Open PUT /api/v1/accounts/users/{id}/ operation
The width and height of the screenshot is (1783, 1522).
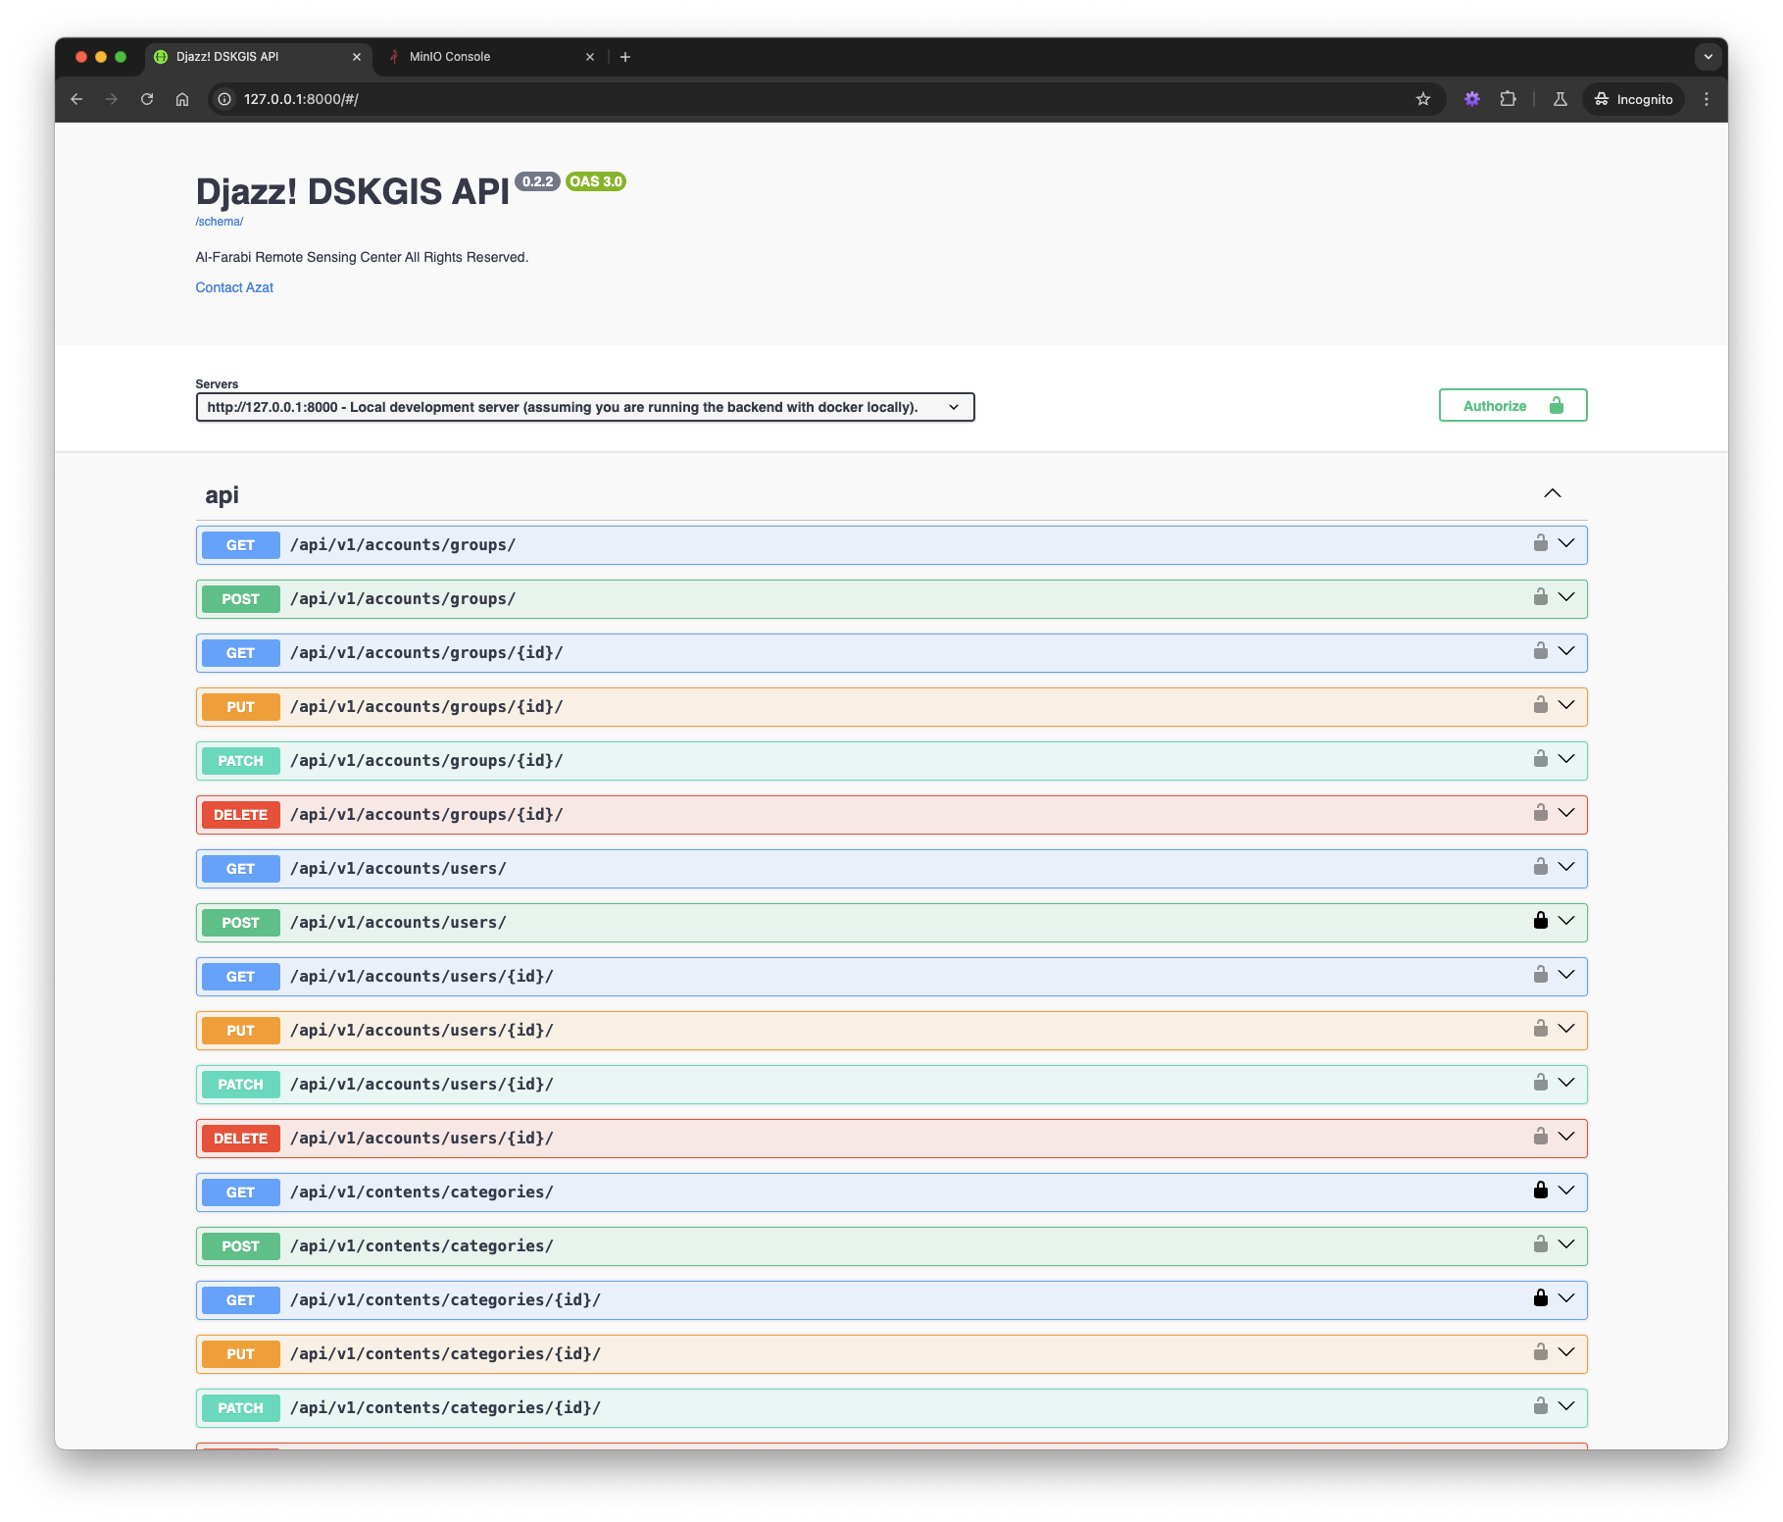pos(891,1031)
